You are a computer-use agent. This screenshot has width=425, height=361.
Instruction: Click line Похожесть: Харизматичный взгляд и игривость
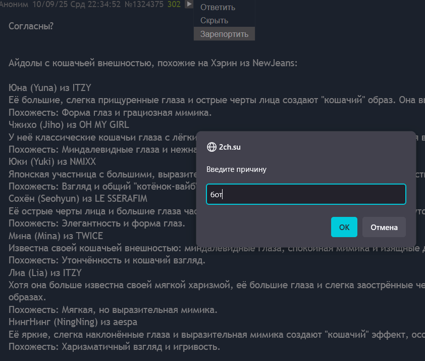(x=115, y=347)
